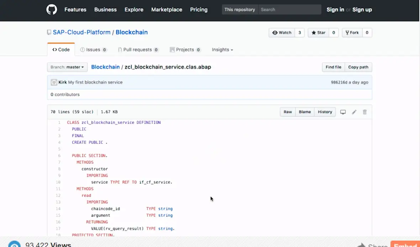This screenshot has height=247, width=420.
Task: Go to Business in top navigation
Action: coord(106,10)
